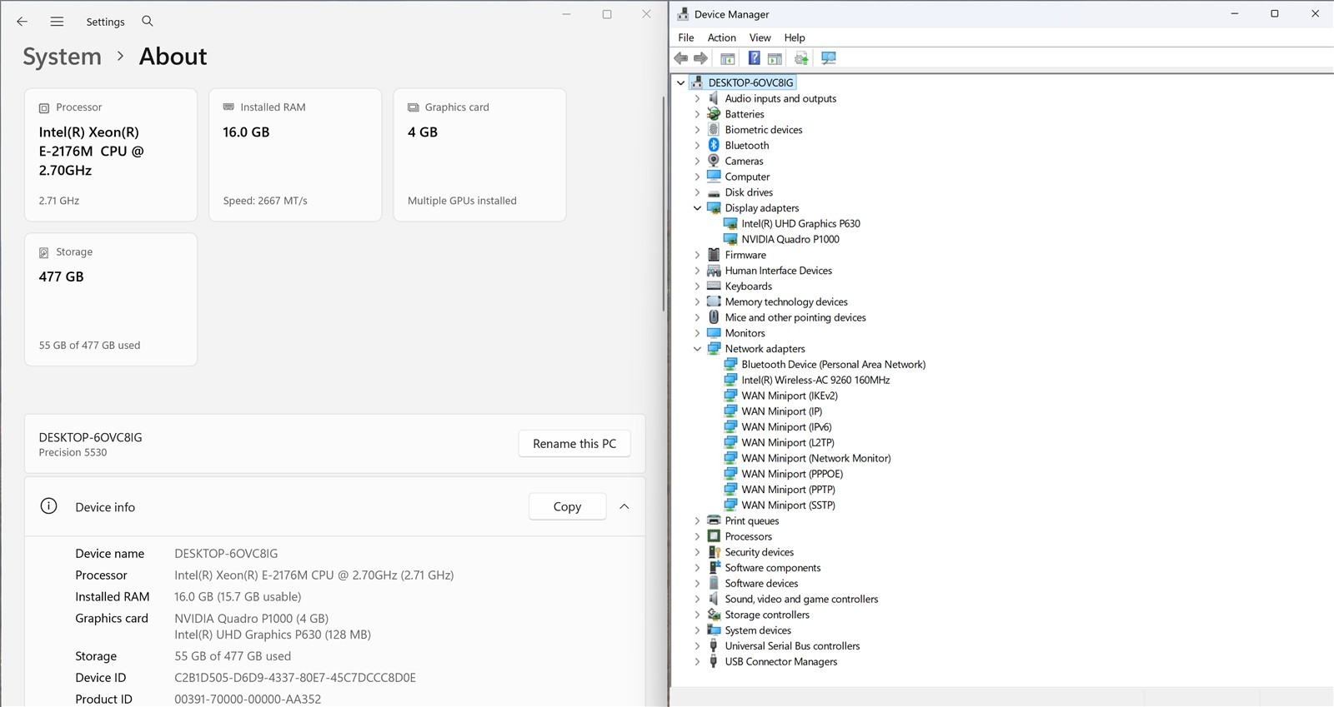This screenshot has height=707, width=1334.
Task: Toggle the action pane icon in Device Manager
Action: click(775, 58)
